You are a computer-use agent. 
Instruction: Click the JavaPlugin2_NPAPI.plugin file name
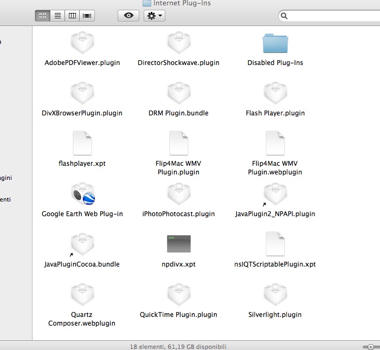pos(275,214)
